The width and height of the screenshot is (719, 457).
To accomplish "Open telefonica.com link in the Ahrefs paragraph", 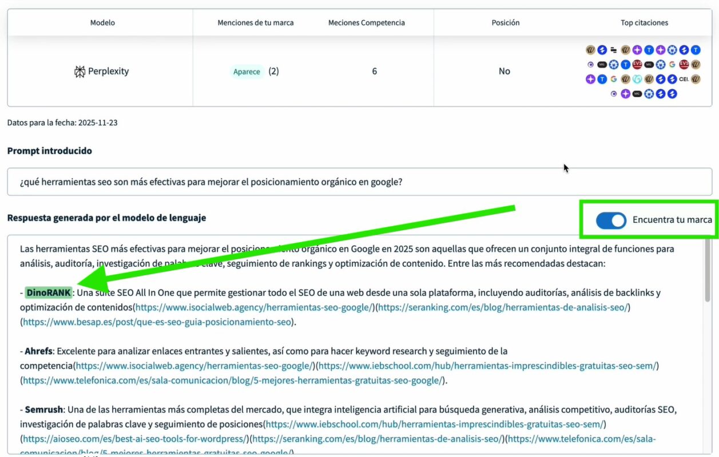I will tap(232, 380).
